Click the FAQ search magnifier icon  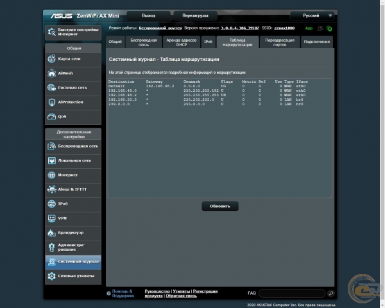point(330,293)
